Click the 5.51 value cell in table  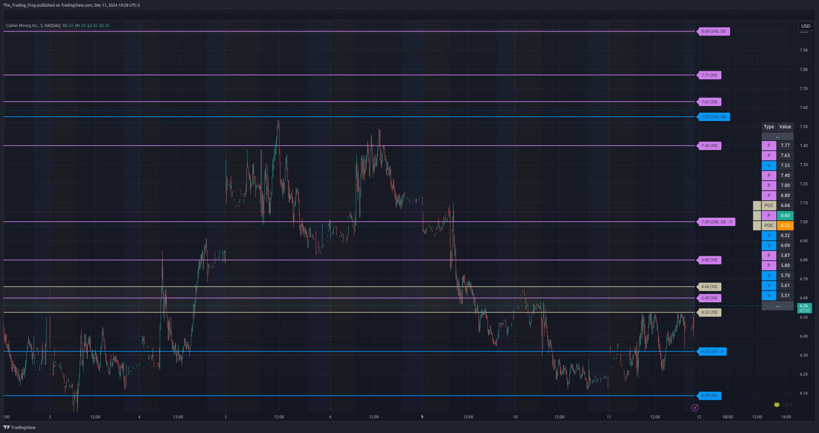[x=785, y=295]
